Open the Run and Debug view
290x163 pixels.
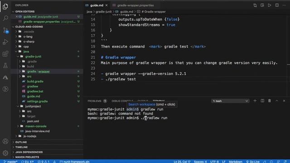(x=5, y=42)
